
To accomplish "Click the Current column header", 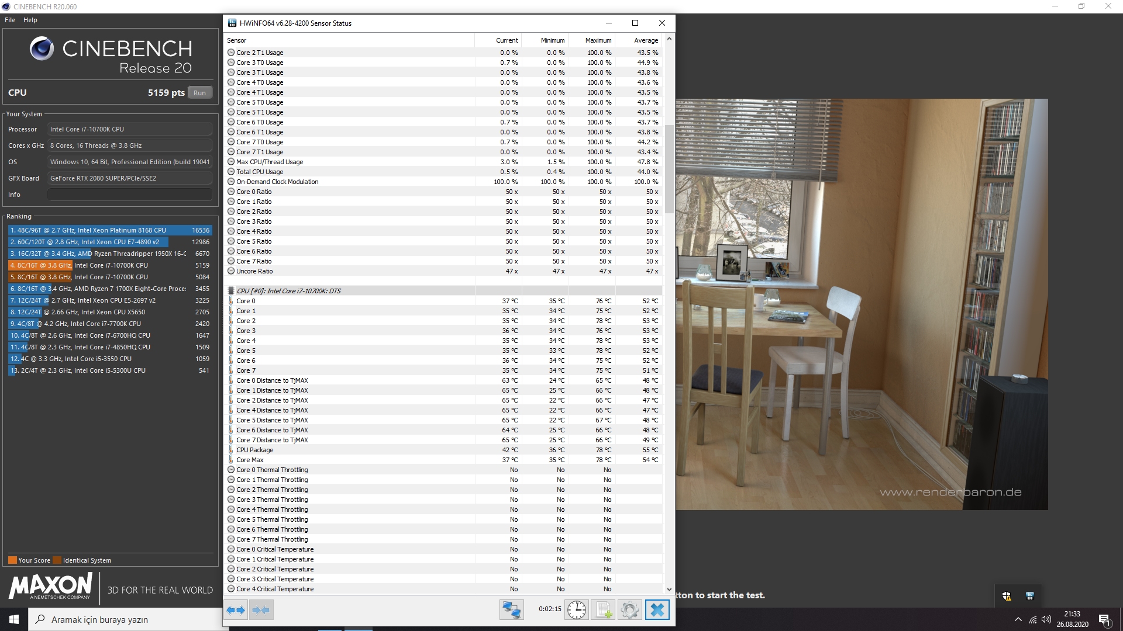I will [498, 40].
